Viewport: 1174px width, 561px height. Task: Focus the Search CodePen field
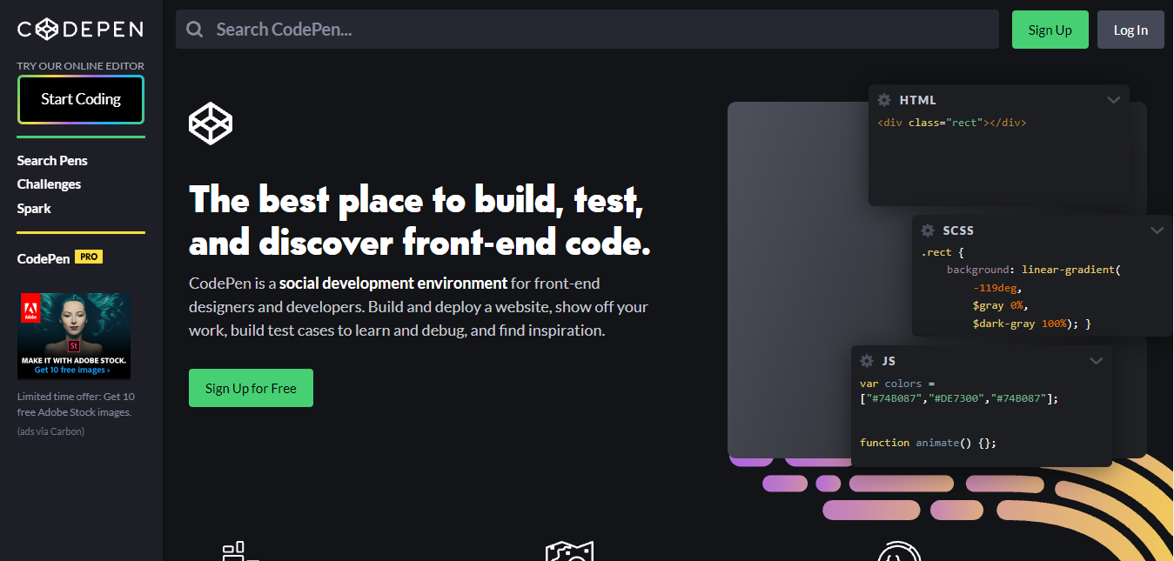tap(587, 30)
